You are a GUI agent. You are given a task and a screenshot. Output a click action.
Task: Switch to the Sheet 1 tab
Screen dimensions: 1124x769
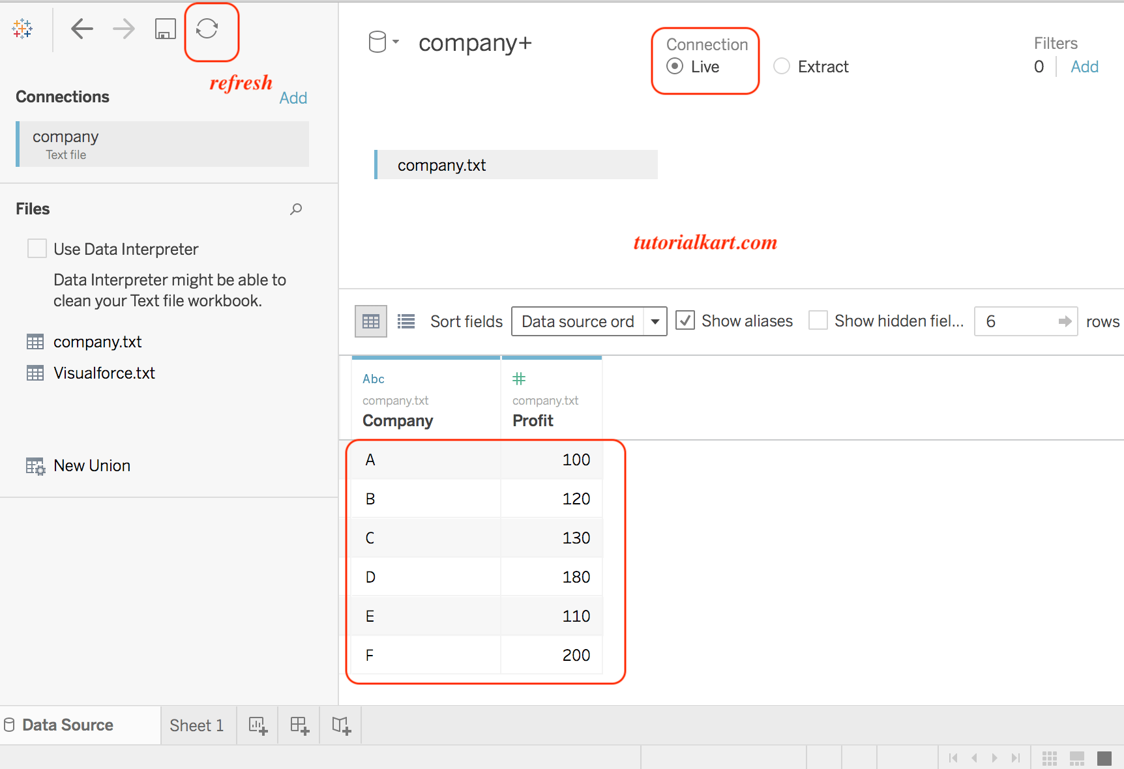pos(196,725)
